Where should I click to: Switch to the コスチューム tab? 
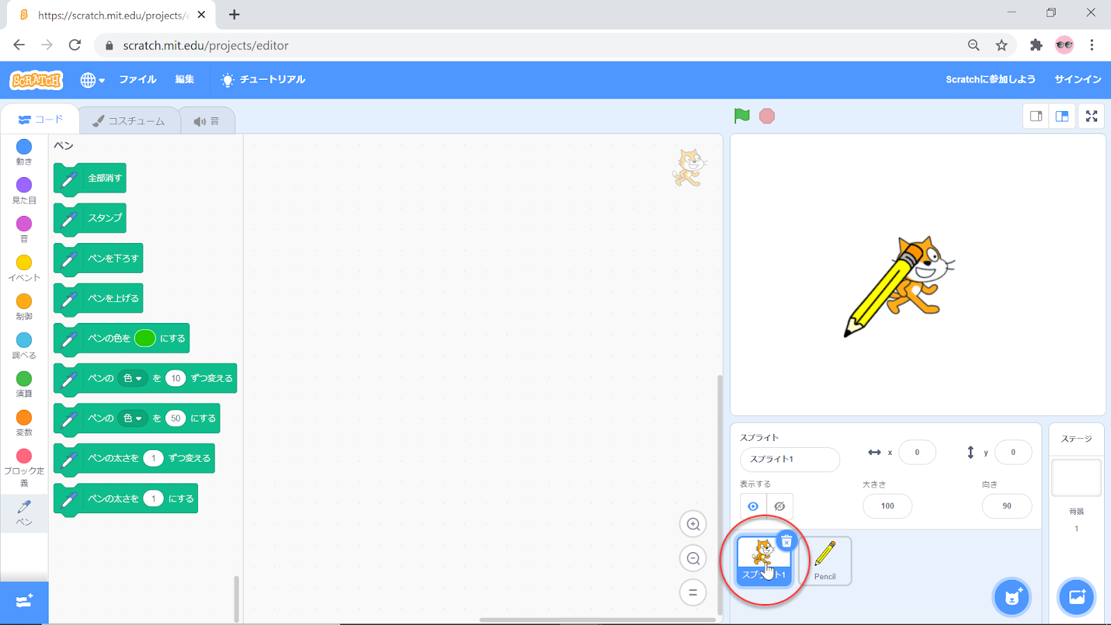[x=128, y=121]
